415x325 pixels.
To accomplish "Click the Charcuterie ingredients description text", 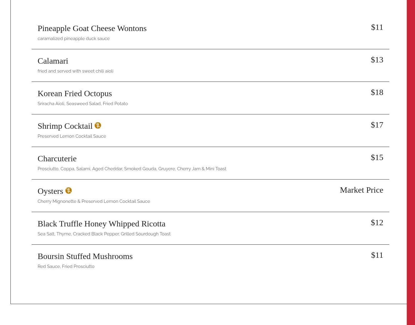I will click(x=132, y=169).
